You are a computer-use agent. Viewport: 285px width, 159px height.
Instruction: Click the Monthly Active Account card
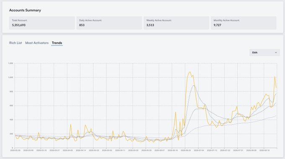[x=244, y=23]
